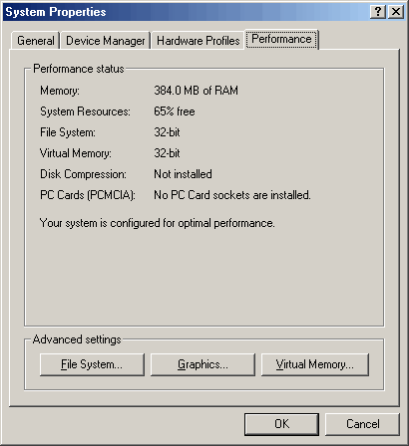Click the Advanced settings group label
This screenshot has height=446, width=409.
click(x=77, y=339)
